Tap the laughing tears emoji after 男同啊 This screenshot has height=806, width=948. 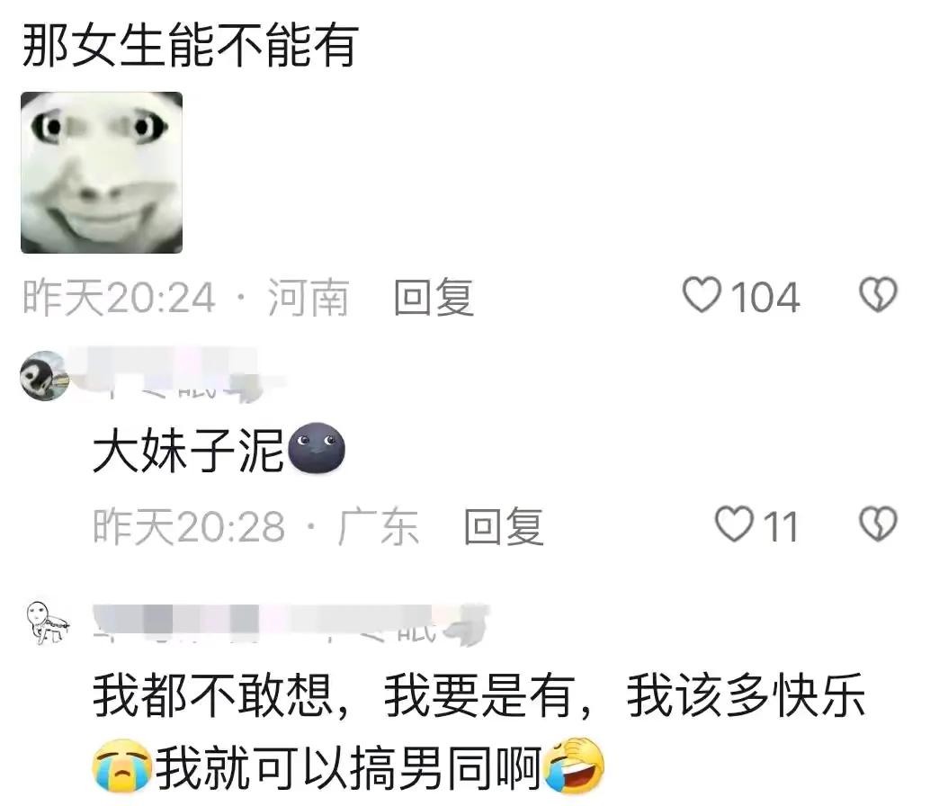(x=575, y=765)
